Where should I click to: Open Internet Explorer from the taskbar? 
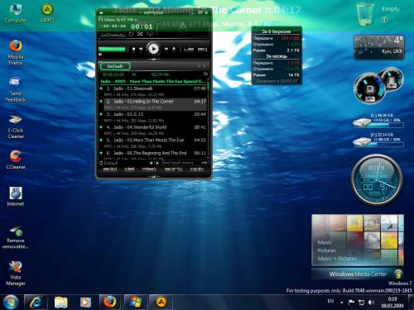point(36,303)
